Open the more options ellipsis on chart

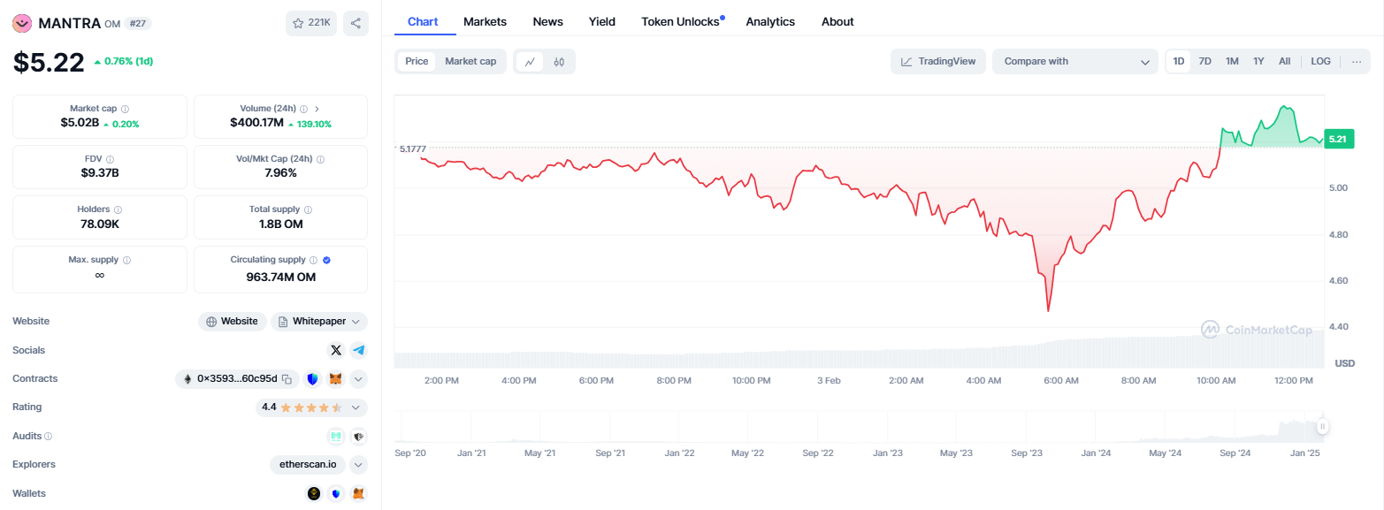(x=1357, y=62)
